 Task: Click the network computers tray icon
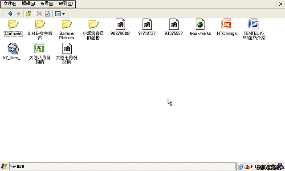241,166
